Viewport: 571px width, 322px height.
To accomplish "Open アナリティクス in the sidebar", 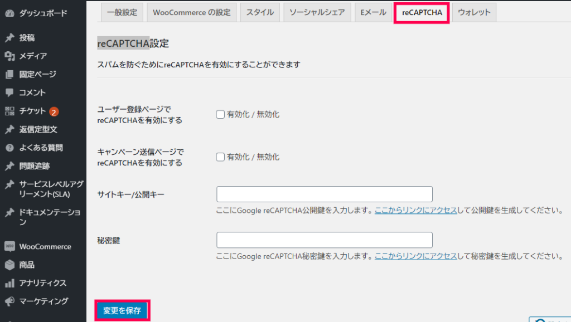I will 43,283.
